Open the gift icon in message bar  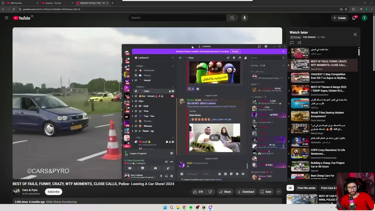tap(219, 174)
